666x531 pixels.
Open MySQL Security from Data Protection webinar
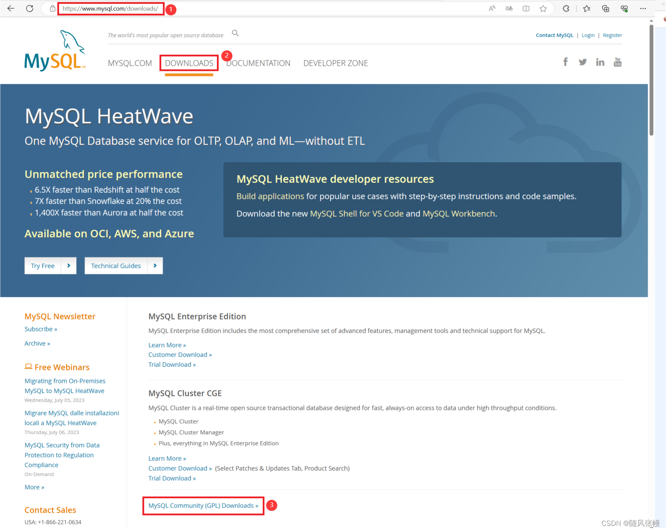point(62,455)
